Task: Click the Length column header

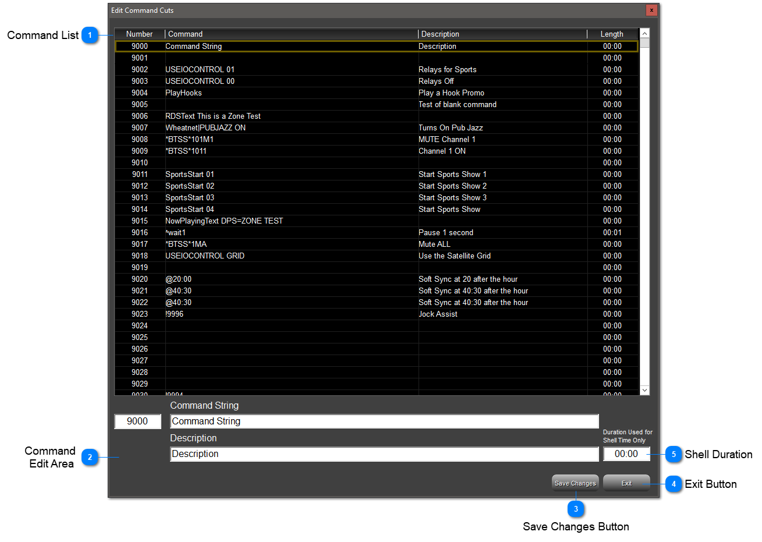Action: click(x=612, y=34)
